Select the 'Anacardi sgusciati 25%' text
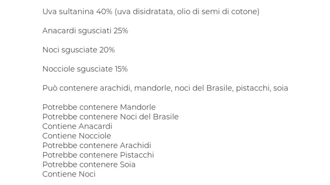Viewport: 330px width, 185px height. coord(85,30)
